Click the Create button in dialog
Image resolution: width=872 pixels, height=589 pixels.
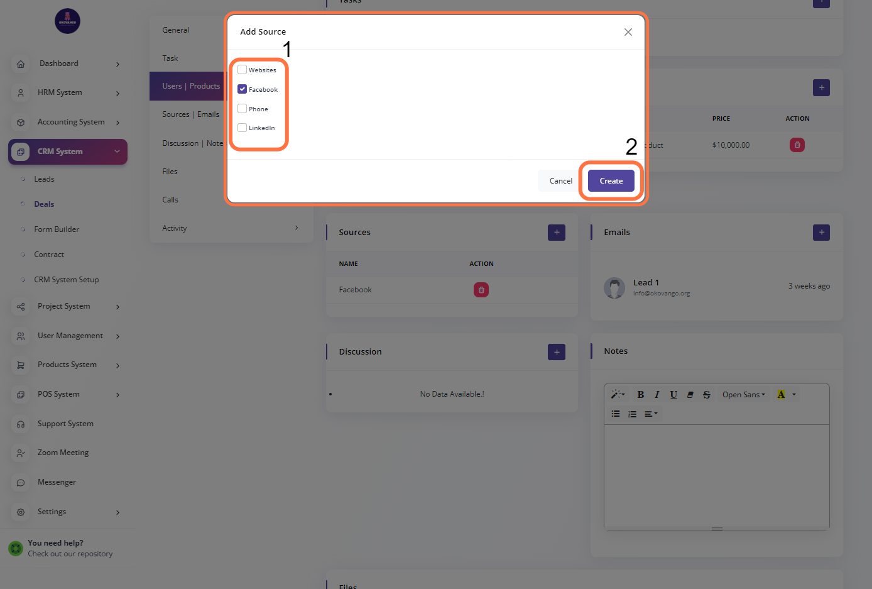coord(611,181)
